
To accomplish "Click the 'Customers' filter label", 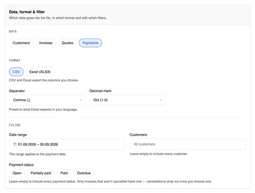I will pos(138,135).
